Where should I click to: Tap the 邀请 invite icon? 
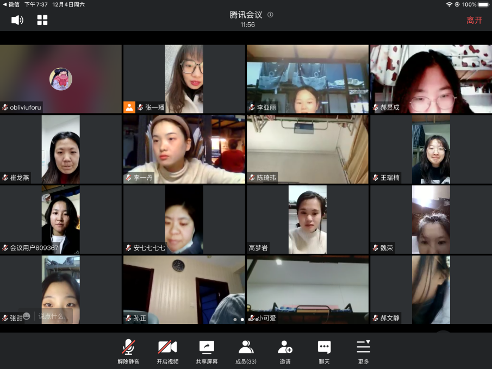tap(285, 352)
